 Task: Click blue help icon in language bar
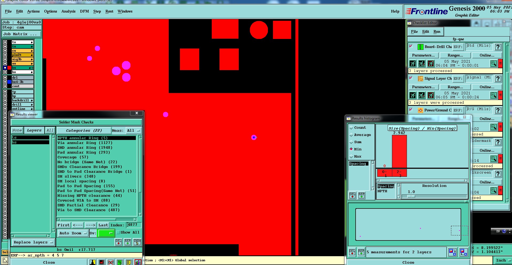pyautogui.click(x=504, y=231)
